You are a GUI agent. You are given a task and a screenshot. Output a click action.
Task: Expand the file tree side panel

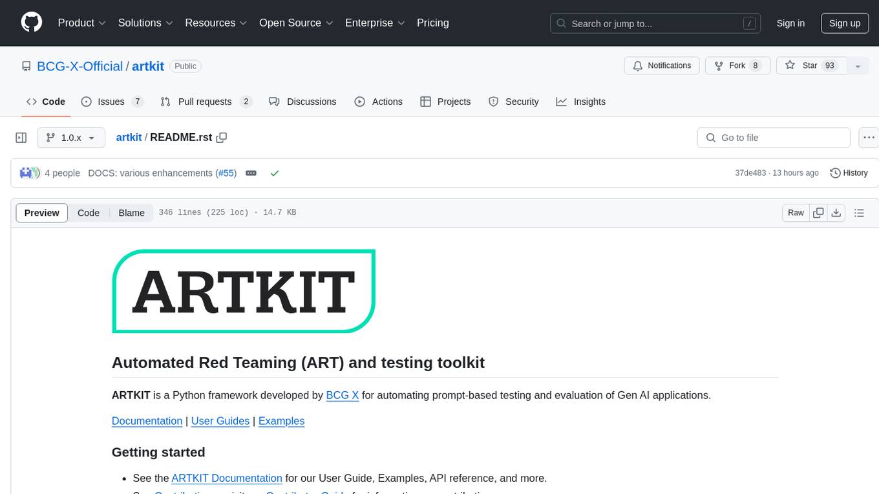coord(21,138)
